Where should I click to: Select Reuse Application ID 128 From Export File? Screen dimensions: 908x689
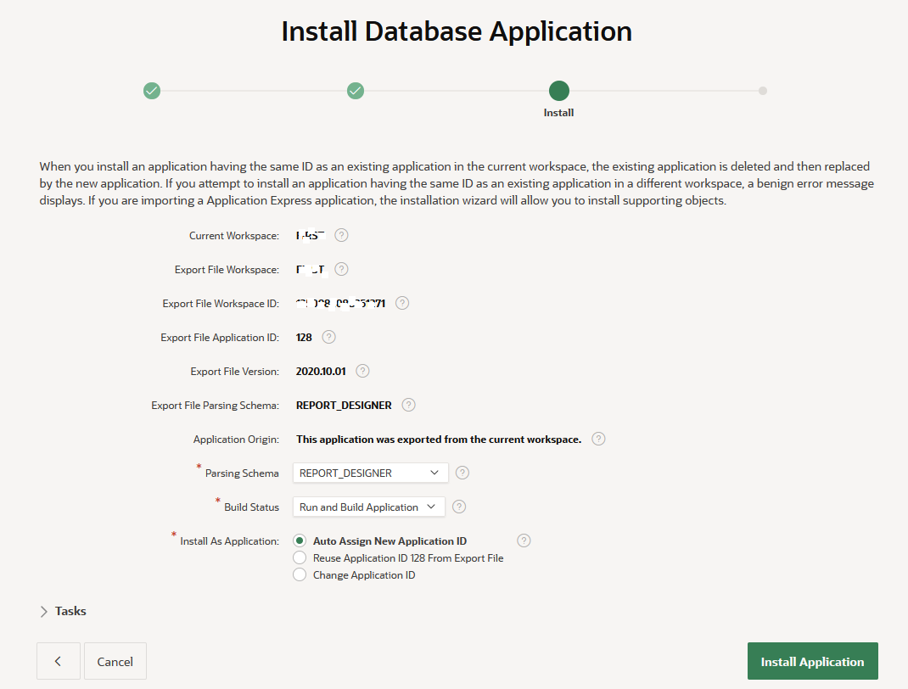(x=299, y=557)
